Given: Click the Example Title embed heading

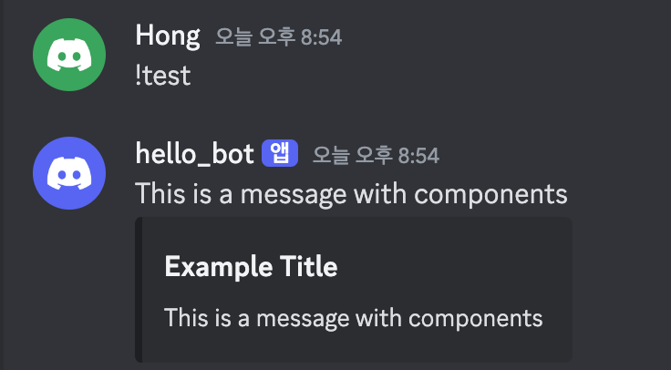Looking at the screenshot, I should (x=252, y=266).
